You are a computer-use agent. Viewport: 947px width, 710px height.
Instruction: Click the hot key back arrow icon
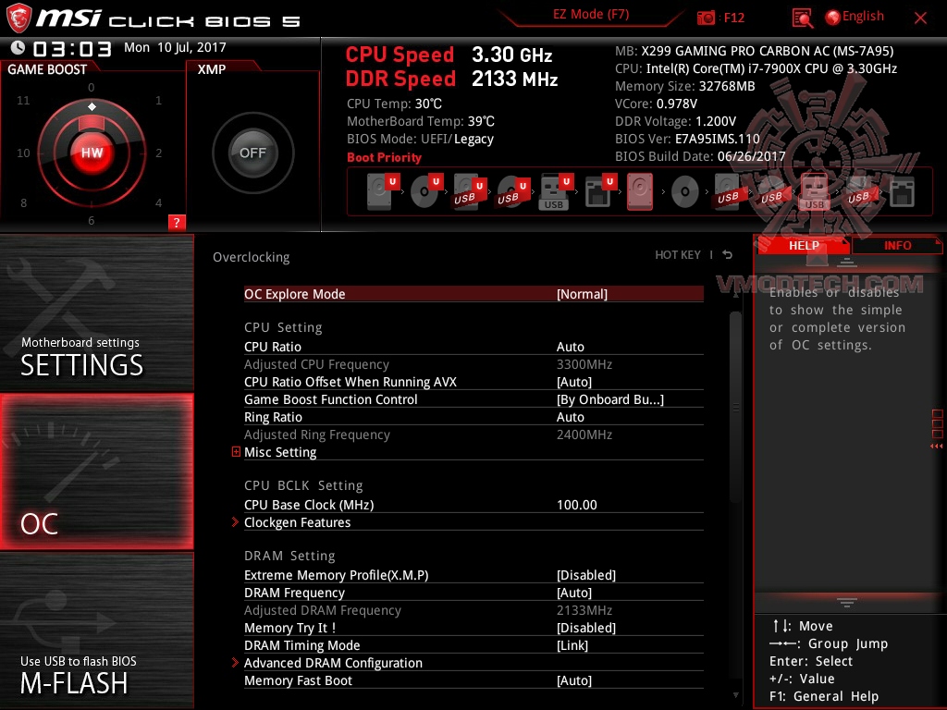coord(728,255)
